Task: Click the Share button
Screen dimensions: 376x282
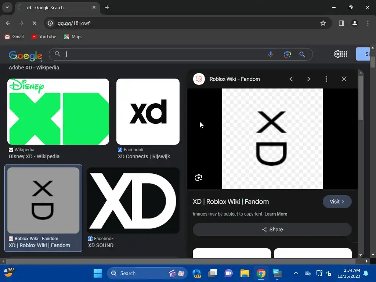Action: click(x=272, y=229)
